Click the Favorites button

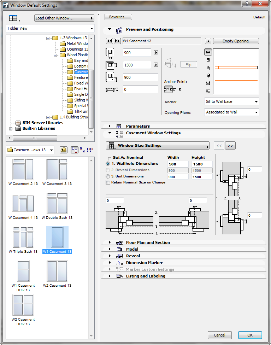(118, 17)
